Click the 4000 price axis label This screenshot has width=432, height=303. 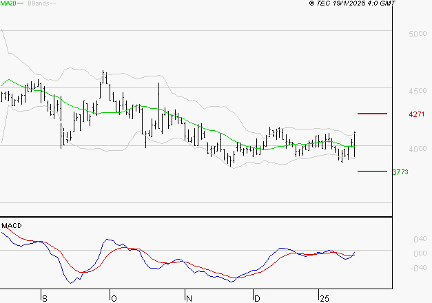(x=418, y=149)
